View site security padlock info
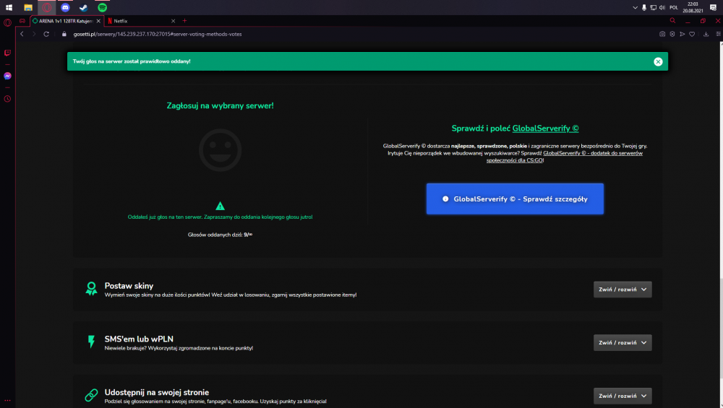 64,34
